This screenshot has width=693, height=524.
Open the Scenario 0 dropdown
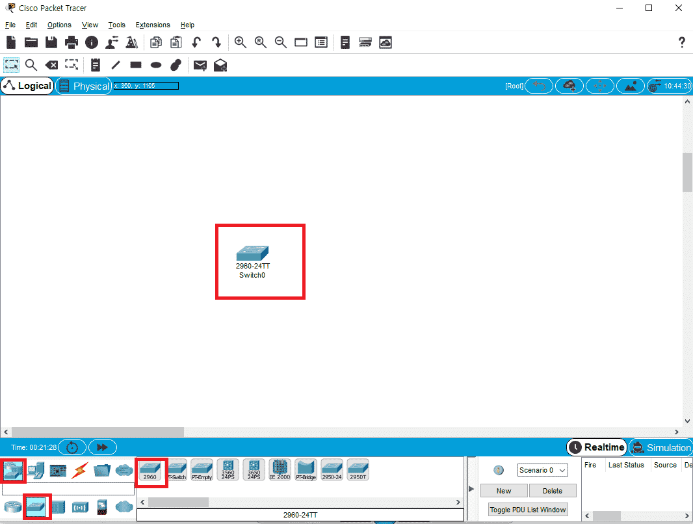tap(542, 470)
